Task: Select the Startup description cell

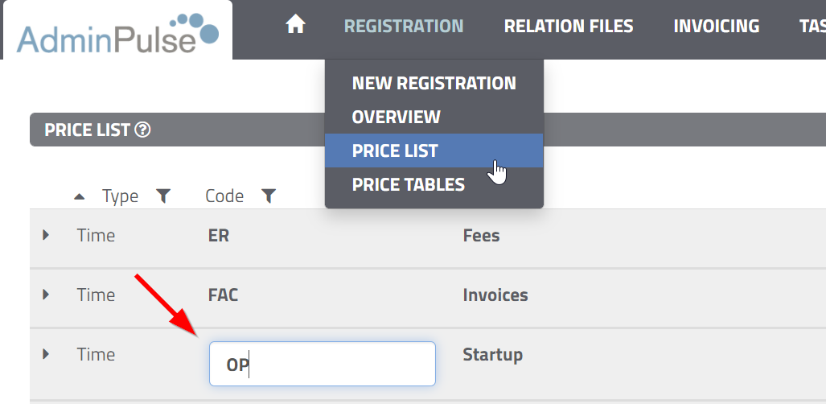Action: (x=492, y=354)
